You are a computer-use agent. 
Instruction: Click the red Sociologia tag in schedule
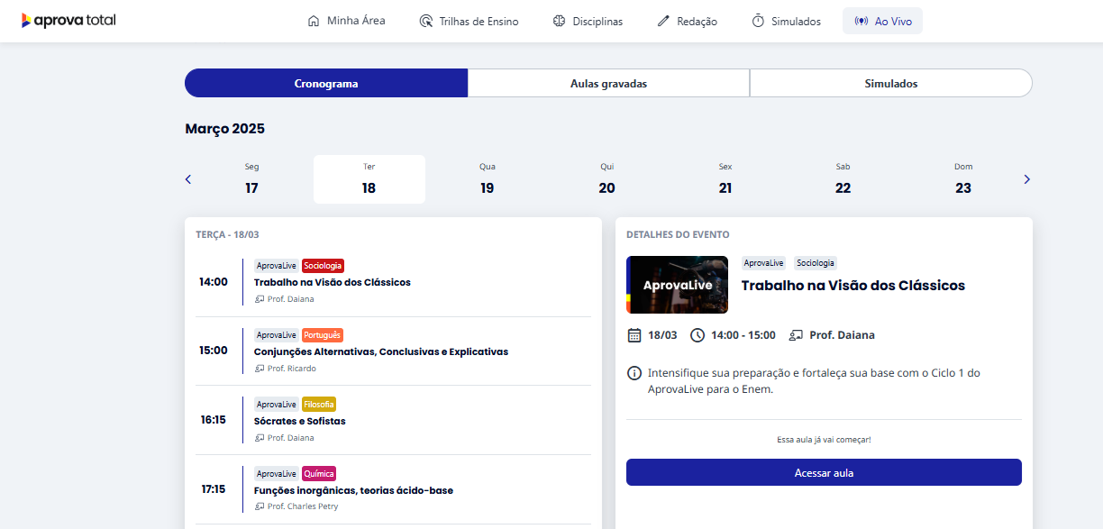323,266
